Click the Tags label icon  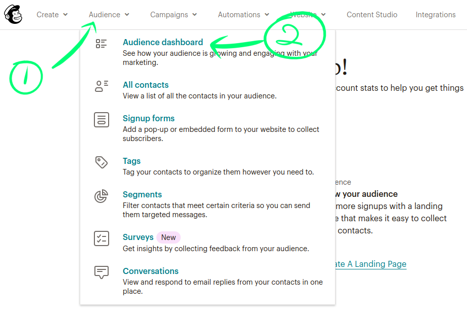(x=102, y=162)
